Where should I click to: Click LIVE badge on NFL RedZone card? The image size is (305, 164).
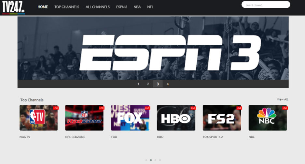pos(102,108)
